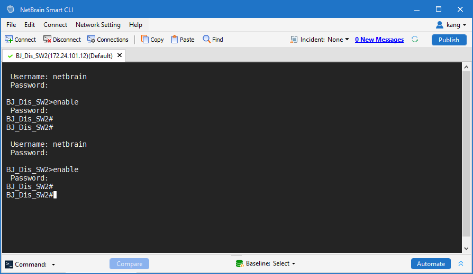
Task: Select the BJ_Dis_SW2(172.24.101.12) session tab
Action: [64, 56]
